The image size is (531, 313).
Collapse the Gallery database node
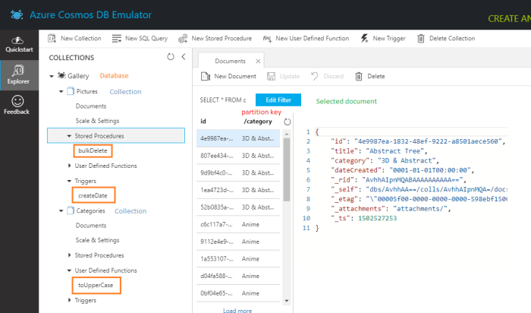click(51, 76)
